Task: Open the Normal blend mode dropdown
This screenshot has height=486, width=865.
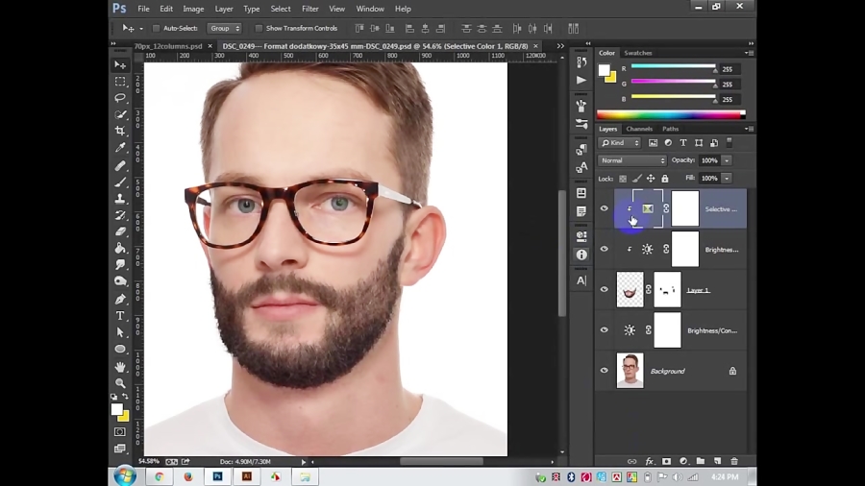Action: coord(632,160)
